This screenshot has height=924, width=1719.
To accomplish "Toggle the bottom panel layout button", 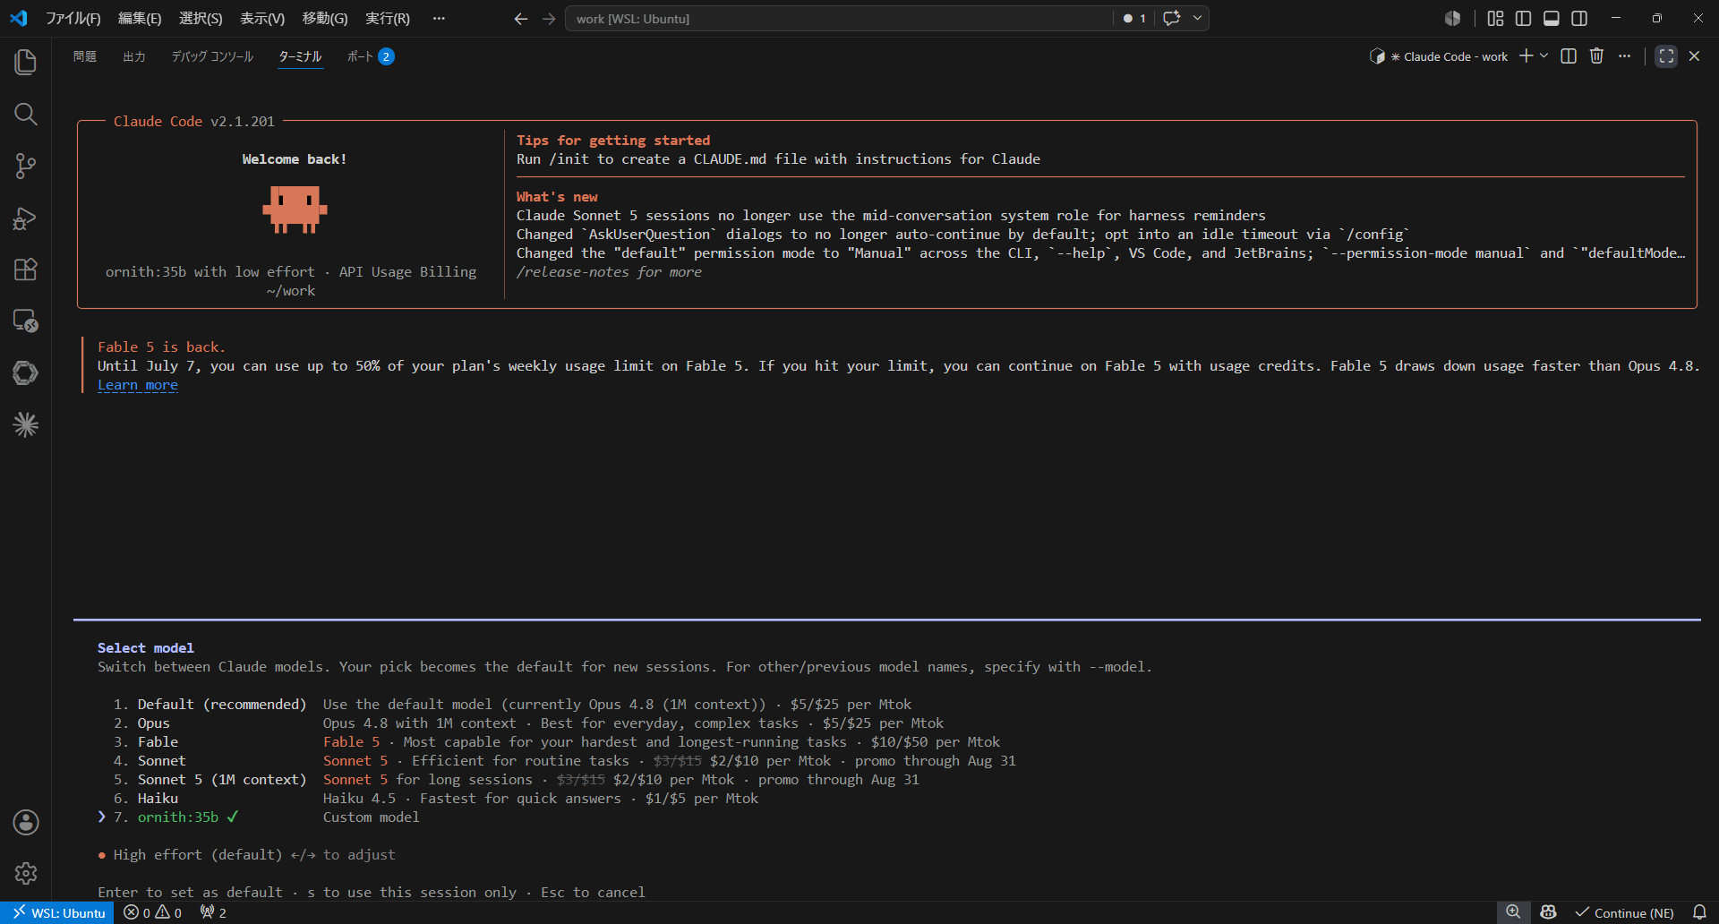I will 1552,18.
